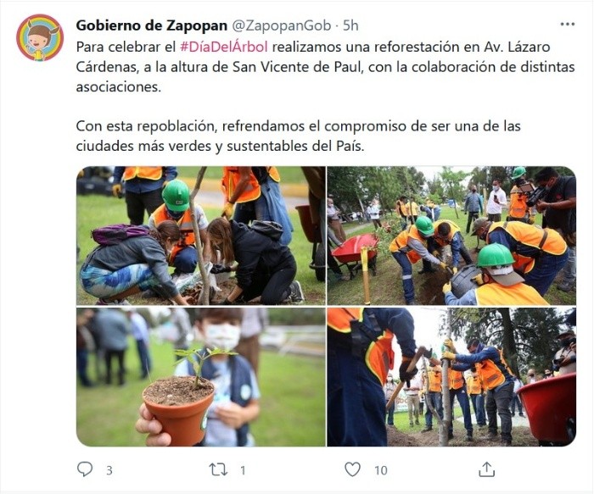Viewport: 594px width, 494px height.
Task: Click the share upload icon
Action: click(487, 469)
